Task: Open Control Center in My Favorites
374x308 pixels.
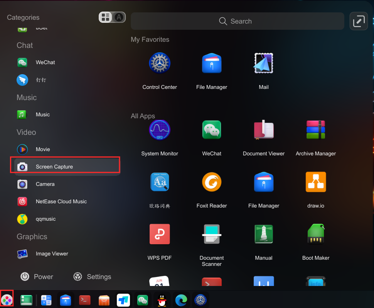Action: point(160,63)
